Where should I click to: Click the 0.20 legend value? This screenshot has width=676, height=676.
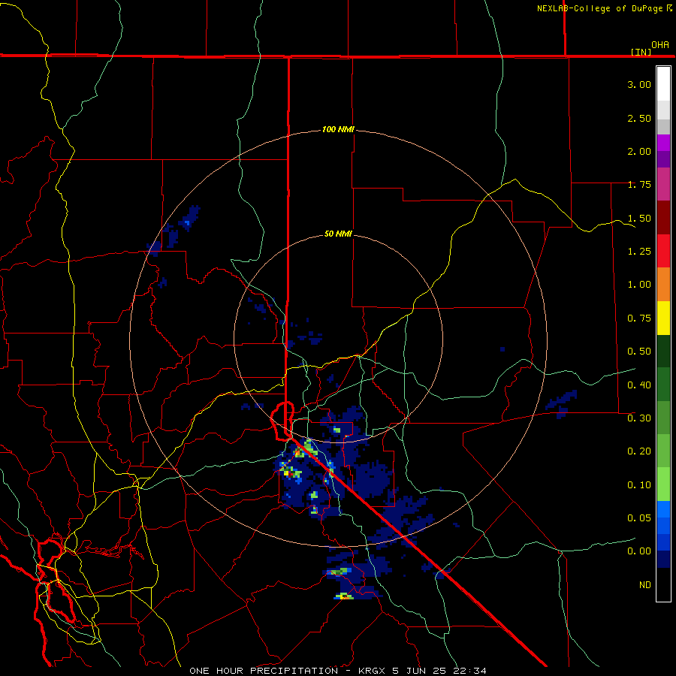tap(639, 451)
